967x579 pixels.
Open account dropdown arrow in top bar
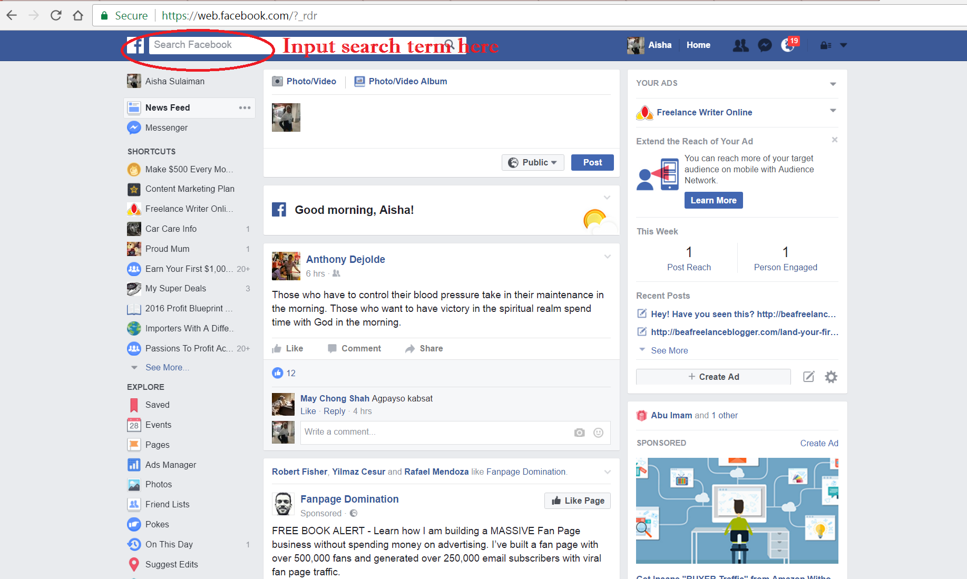click(843, 45)
